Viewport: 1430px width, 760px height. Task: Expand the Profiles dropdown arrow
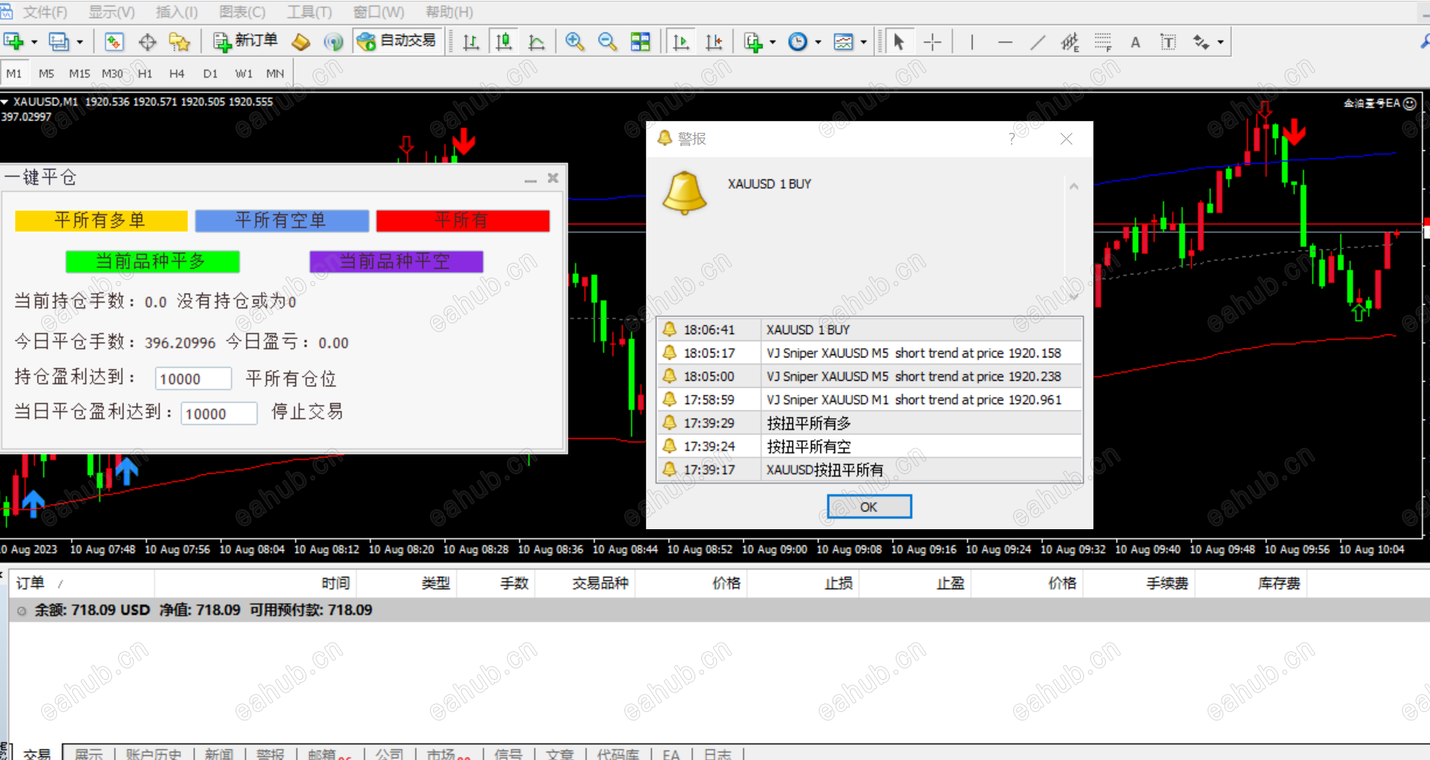click(79, 42)
